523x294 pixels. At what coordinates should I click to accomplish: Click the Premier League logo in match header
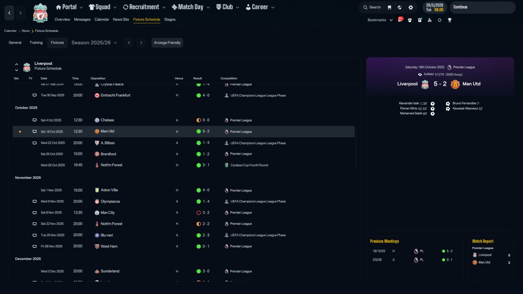pyautogui.click(x=449, y=67)
